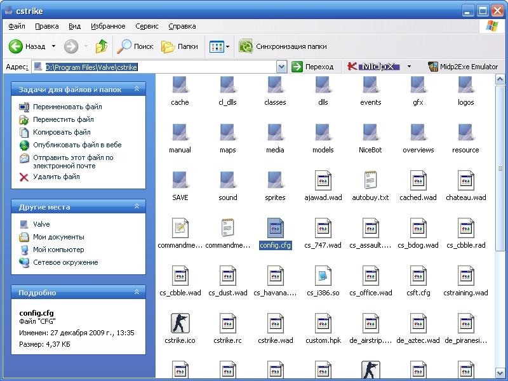Open the Сервис menu

point(147,26)
